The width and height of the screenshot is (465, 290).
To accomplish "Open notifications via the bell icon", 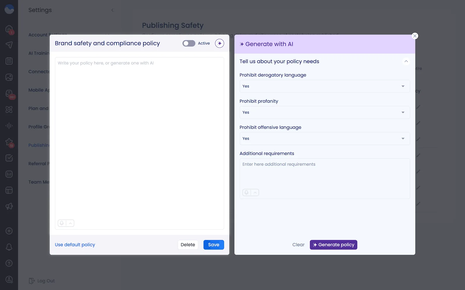I will click(x=9, y=247).
